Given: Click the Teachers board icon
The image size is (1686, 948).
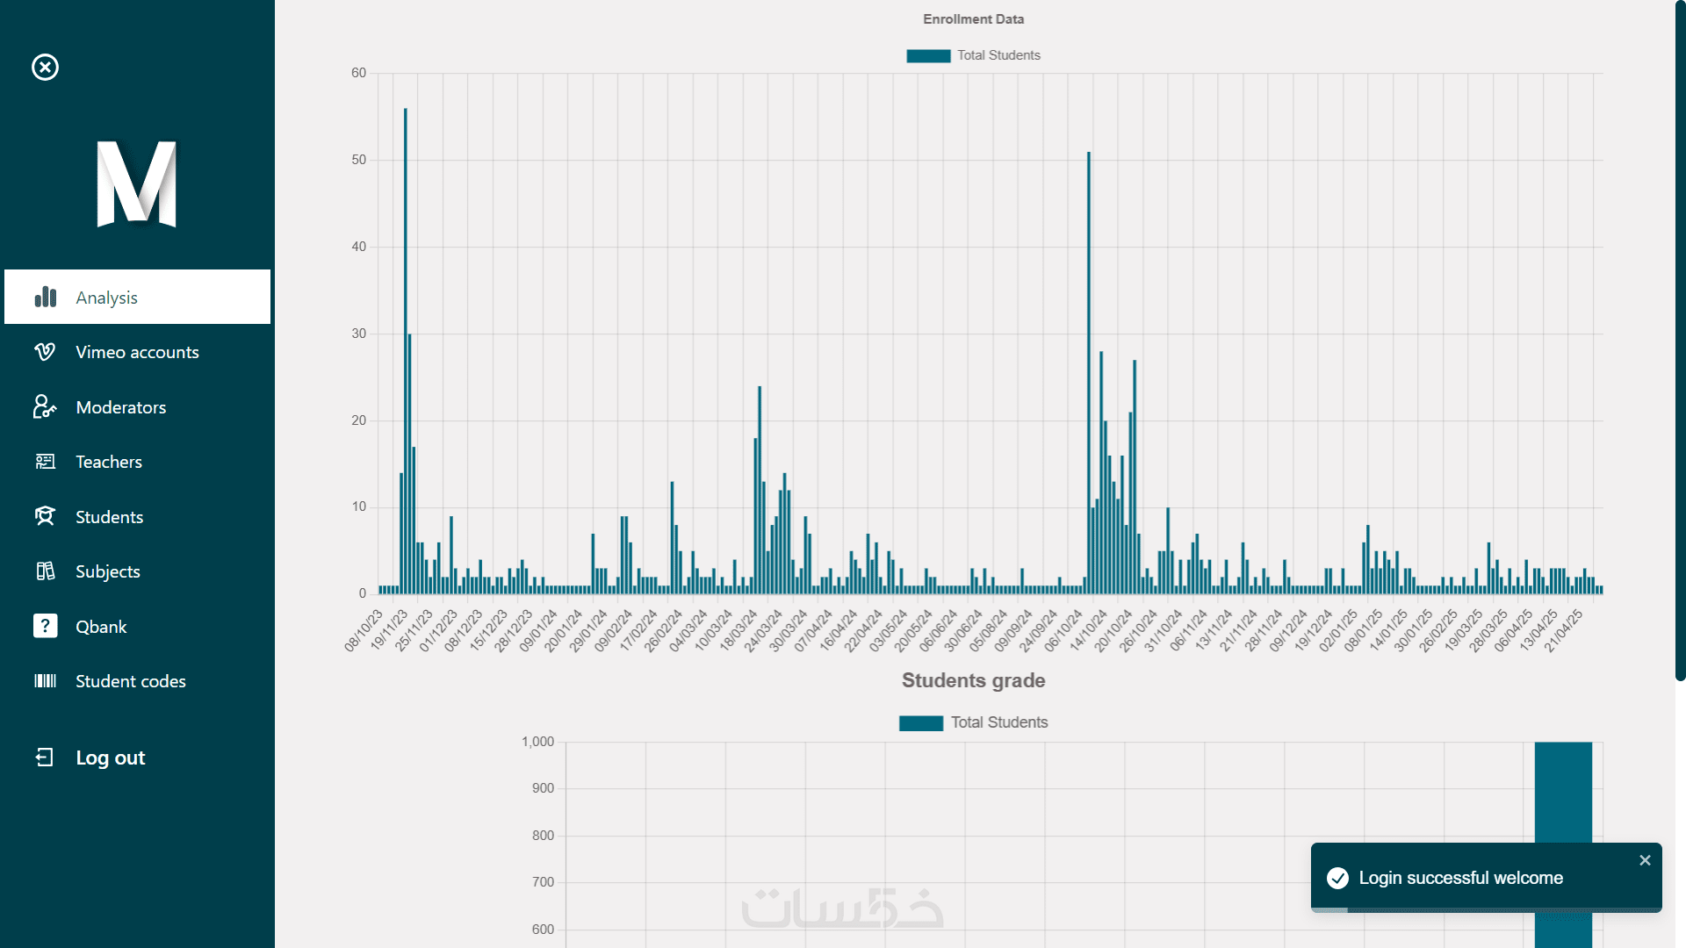Looking at the screenshot, I should (x=45, y=462).
